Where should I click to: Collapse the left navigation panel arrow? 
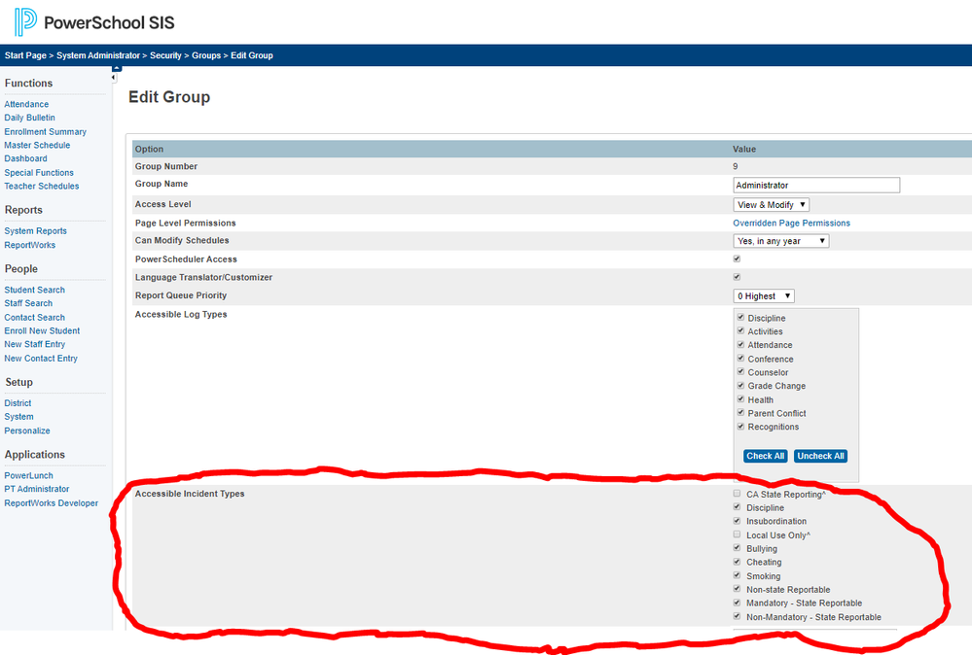114,78
